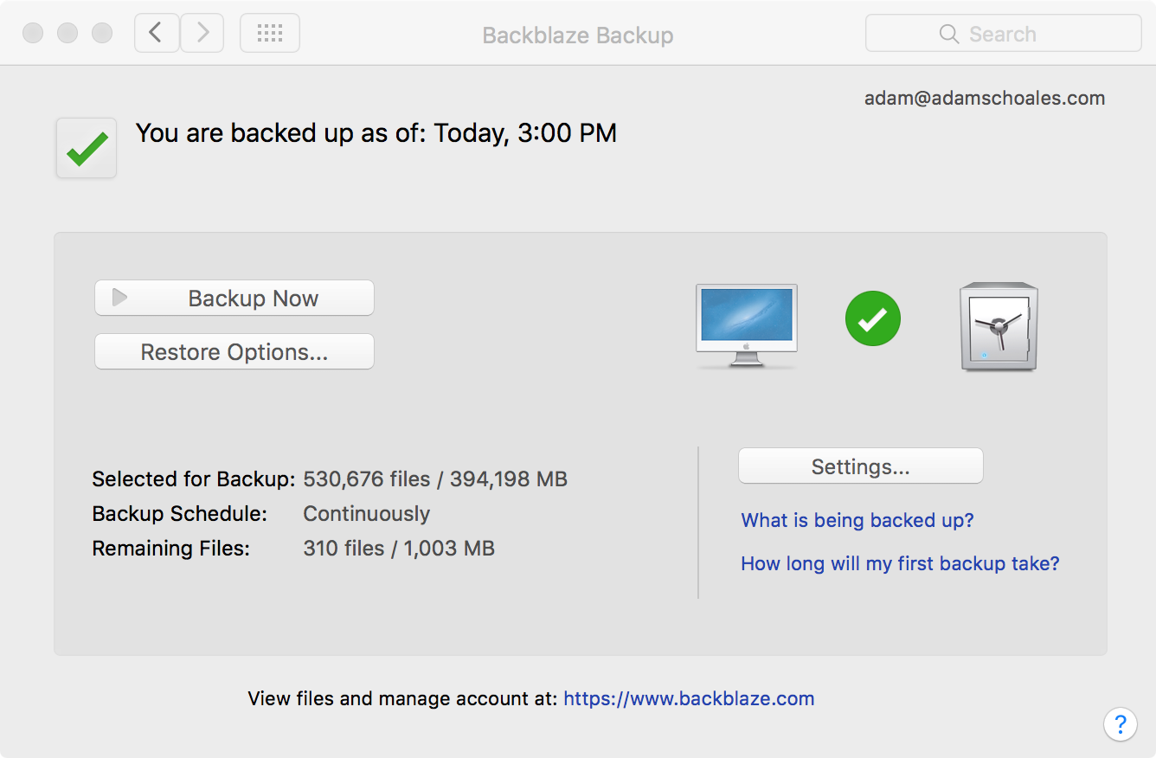Viewport: 1156px width, 758px height.
Task: Visit the https://www.backblaze.com link
Action: click(689, 698)
